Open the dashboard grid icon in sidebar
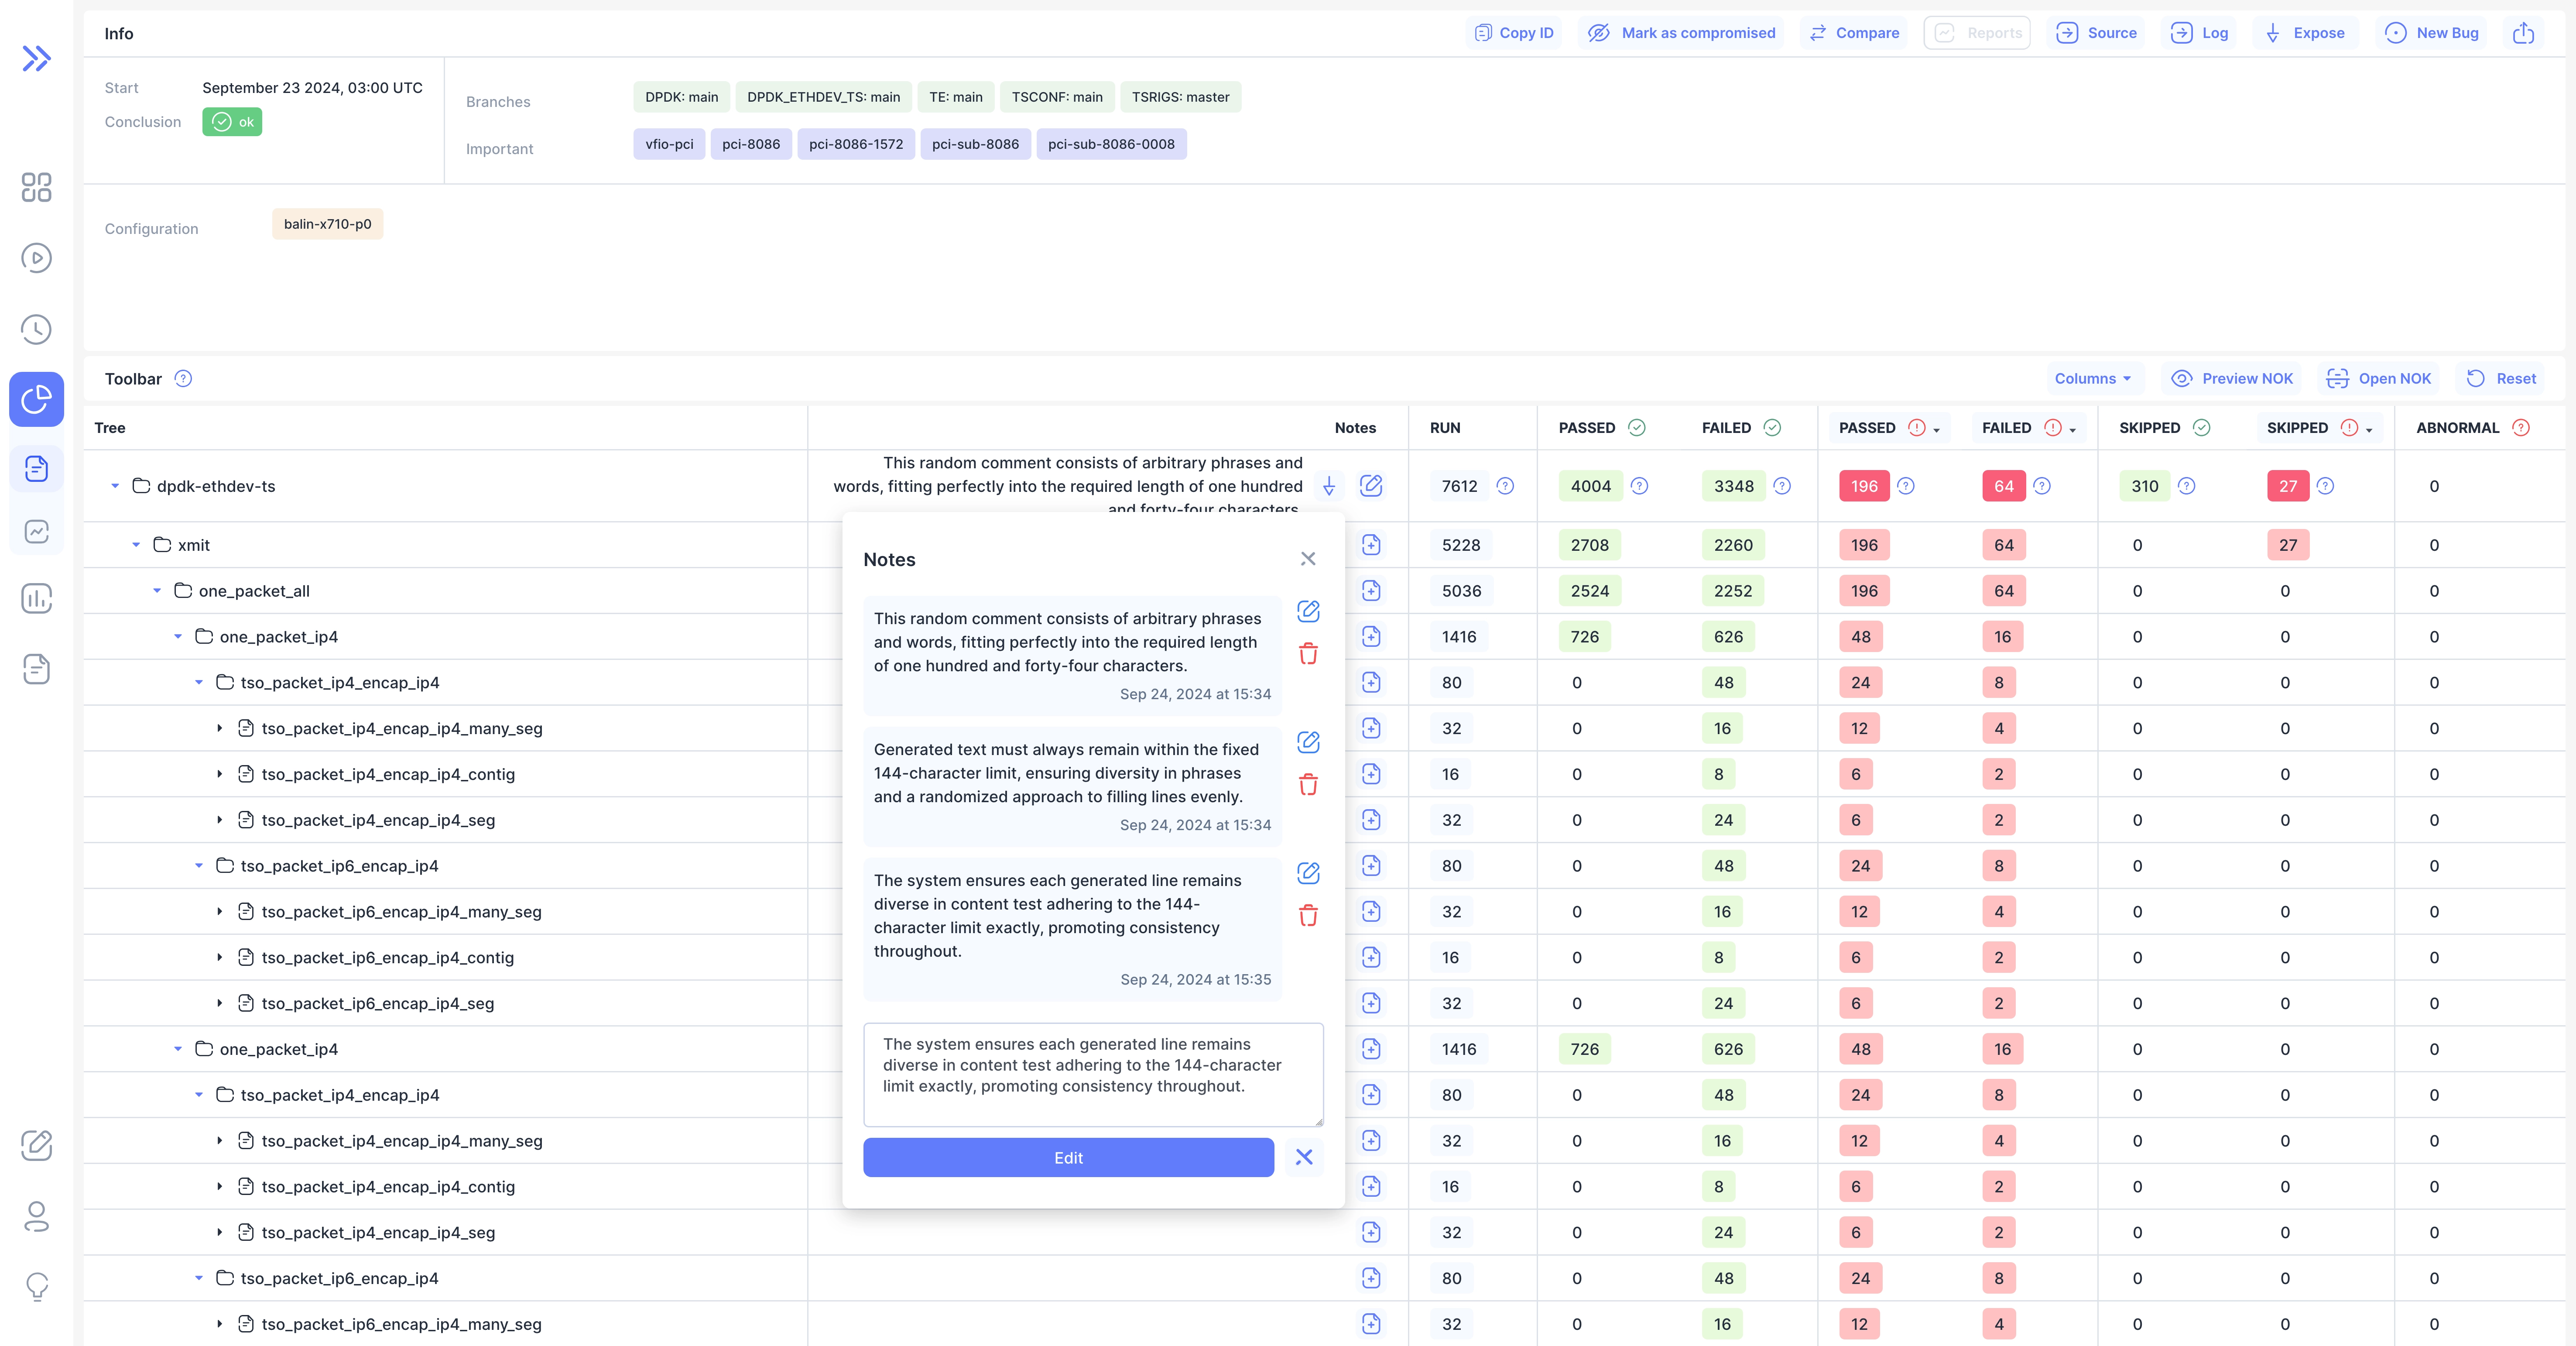 (36, 187)
